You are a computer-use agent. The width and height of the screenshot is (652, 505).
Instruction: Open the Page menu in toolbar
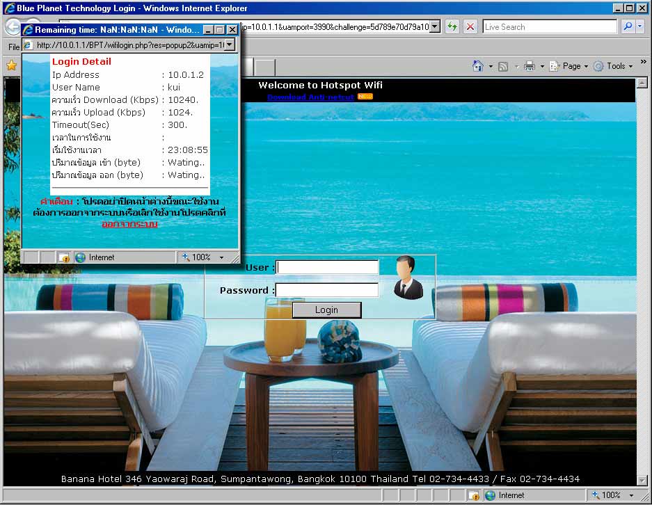tap(568, 66)
